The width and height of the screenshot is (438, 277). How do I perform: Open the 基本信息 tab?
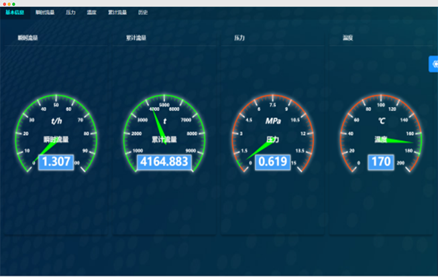click(x=15, y=13)
